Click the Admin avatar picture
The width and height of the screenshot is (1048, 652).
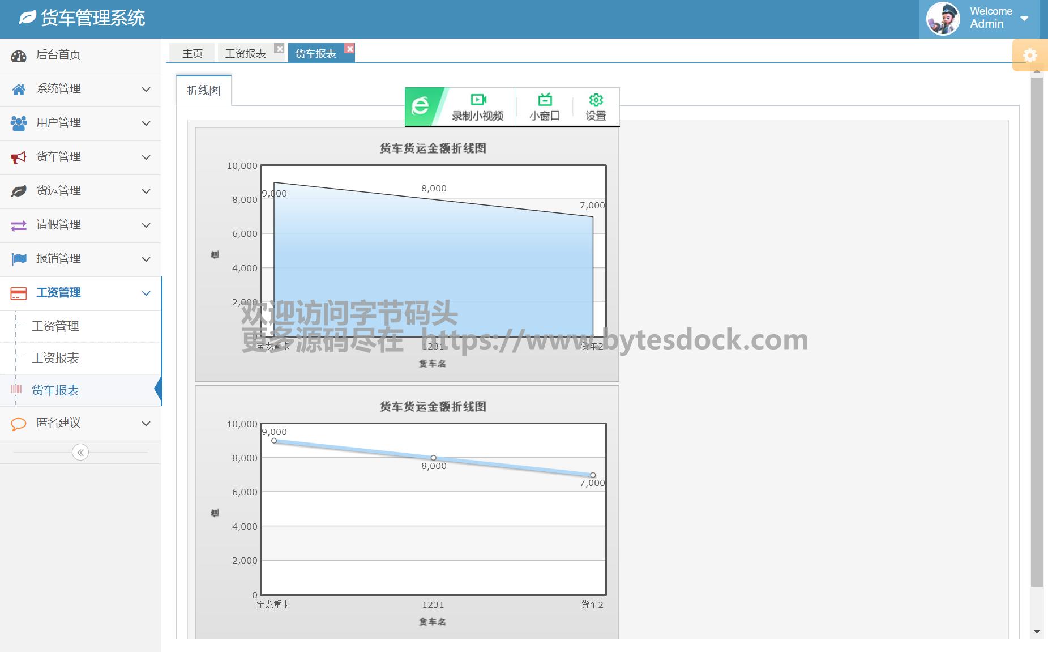click(943, 19)
